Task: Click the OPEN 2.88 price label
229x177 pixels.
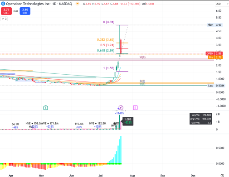Action: 214,53
